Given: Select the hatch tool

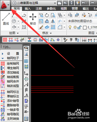Looking at the screenshot, I should (24, 27).
